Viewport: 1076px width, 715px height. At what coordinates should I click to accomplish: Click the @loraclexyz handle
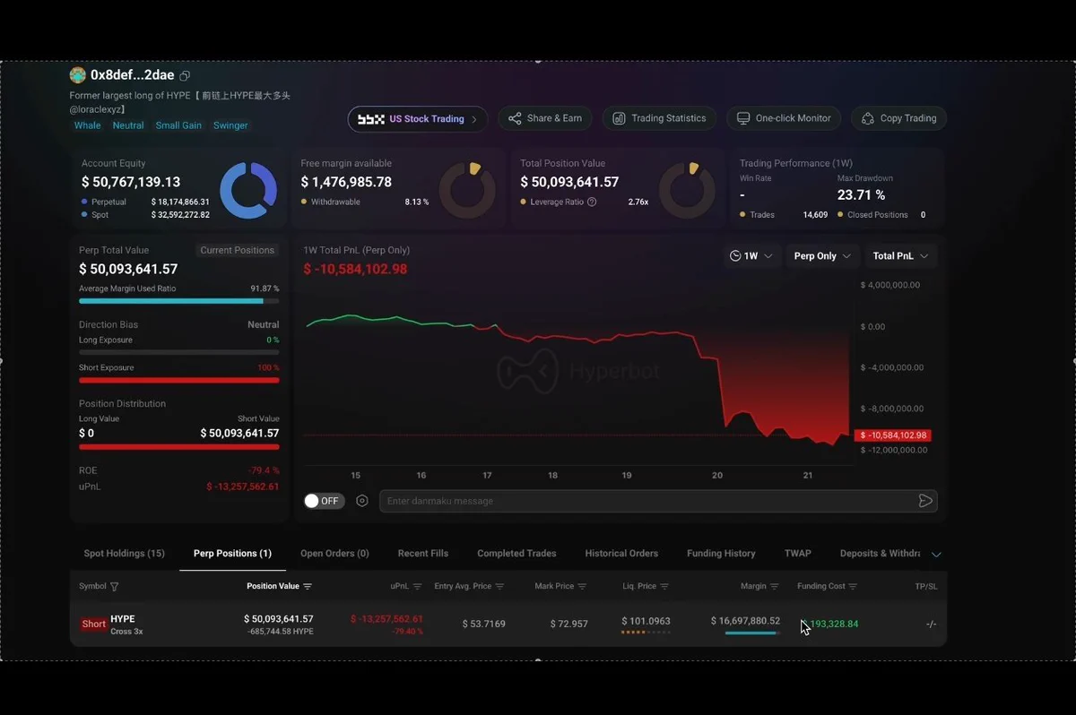coord(98,110)
